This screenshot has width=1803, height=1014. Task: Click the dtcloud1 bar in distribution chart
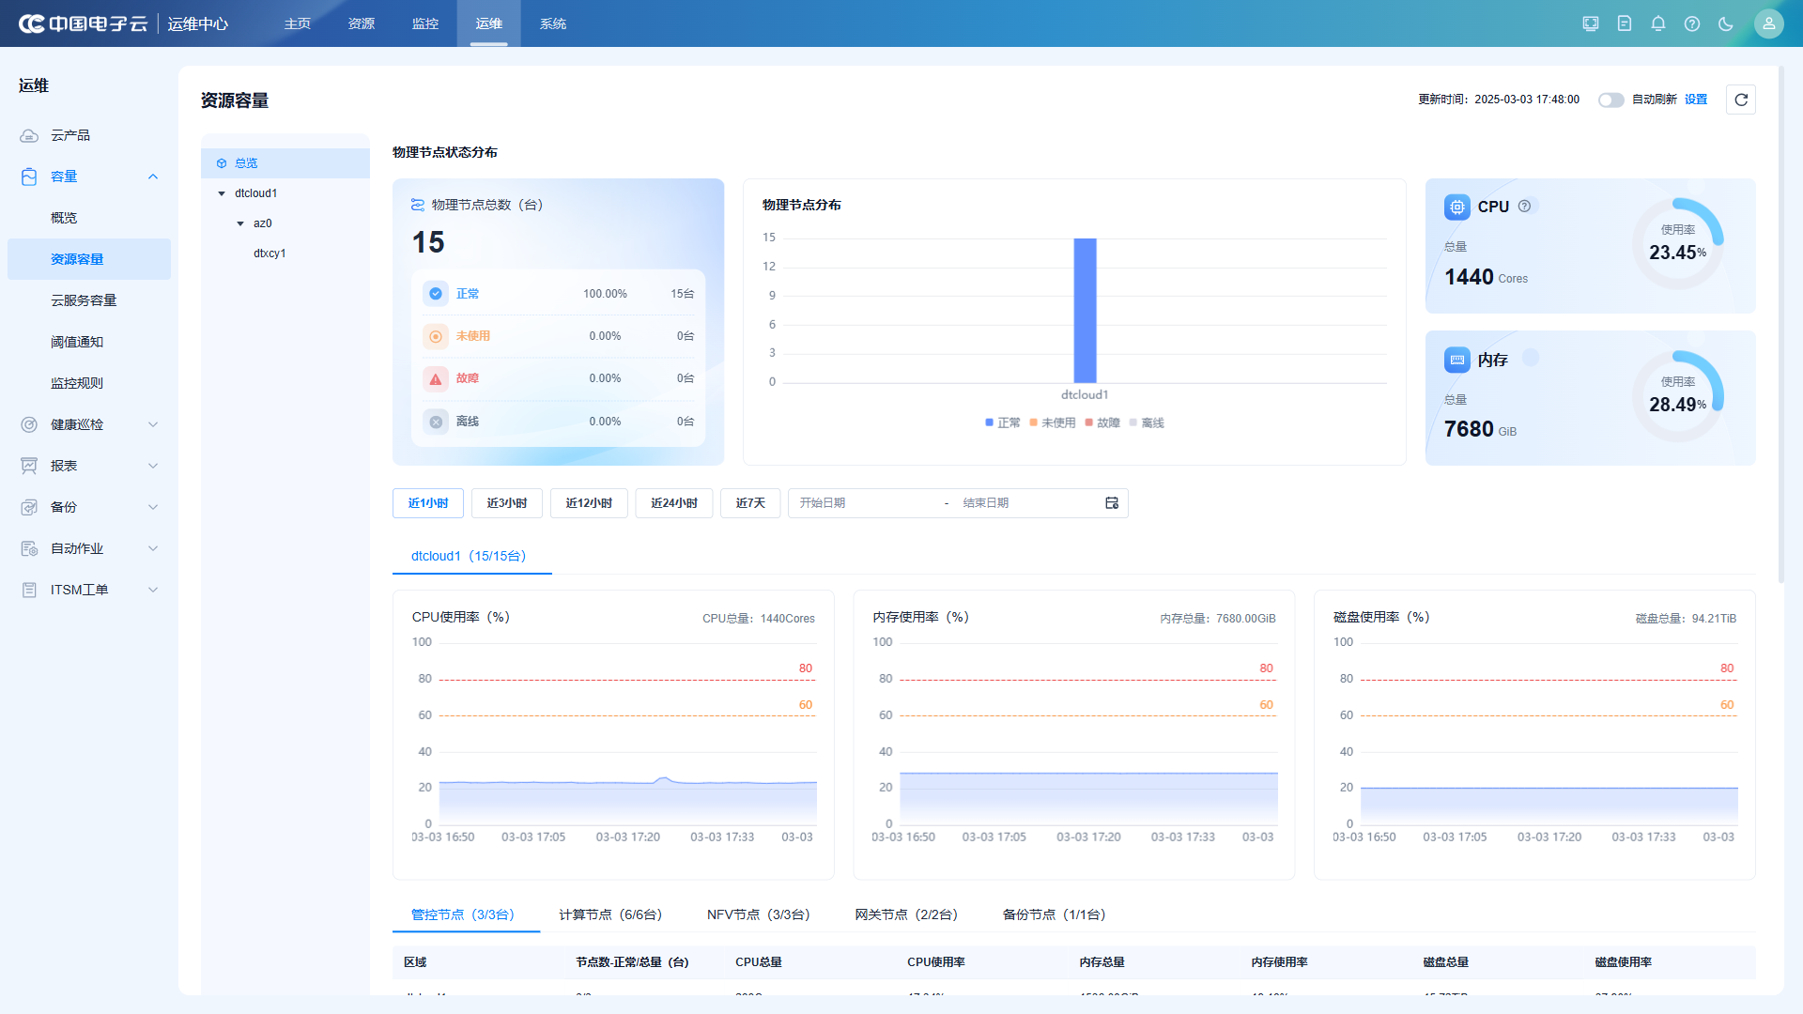pyautogui.click(x=1085, y=310)
